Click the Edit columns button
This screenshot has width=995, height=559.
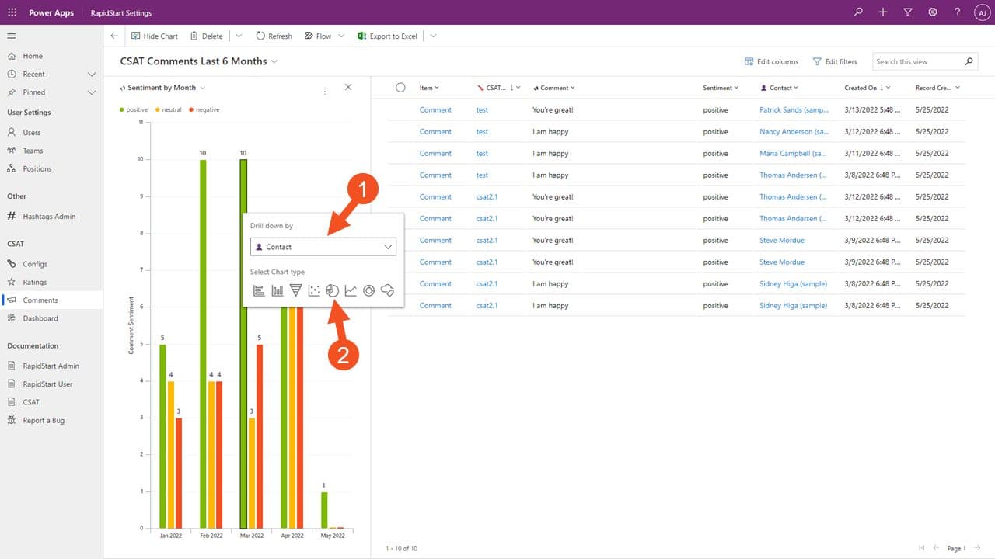[x=771, y=61]
